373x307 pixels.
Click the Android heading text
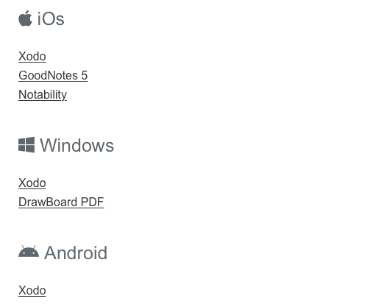(76, 253)
